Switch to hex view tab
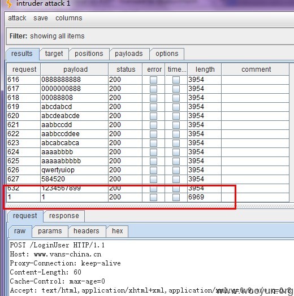294x296 pixels. click(x=118, y=231)
